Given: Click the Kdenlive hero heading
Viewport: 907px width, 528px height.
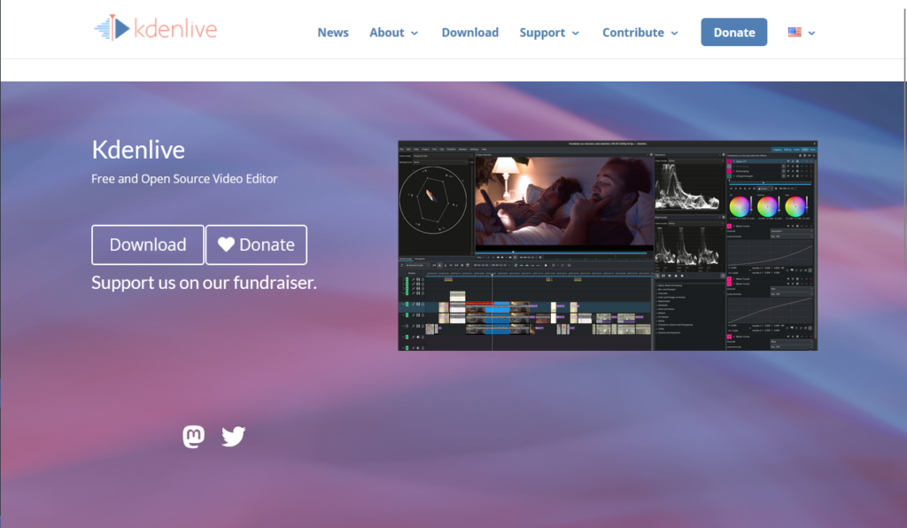Looking at the screenshot, I should (x=138, y=150).
